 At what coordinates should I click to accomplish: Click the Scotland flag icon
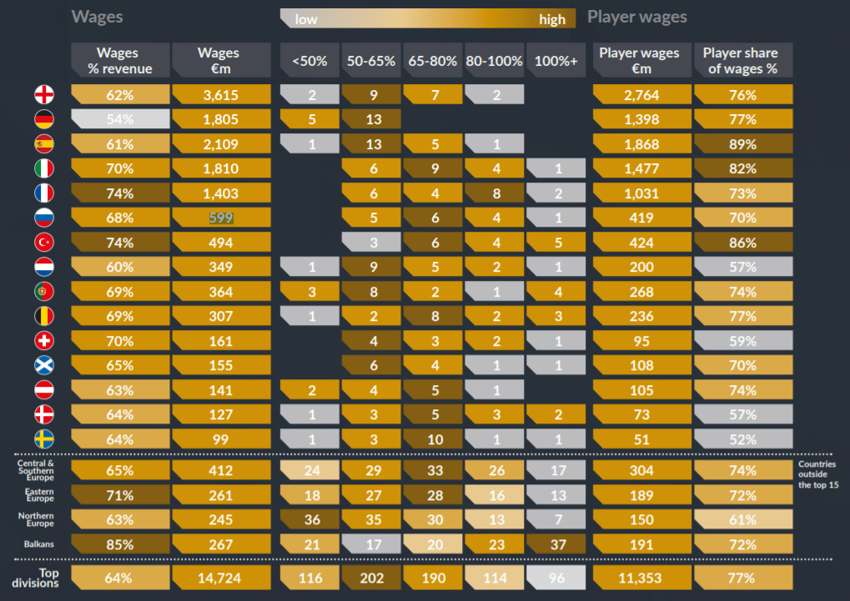pos(43,365)
